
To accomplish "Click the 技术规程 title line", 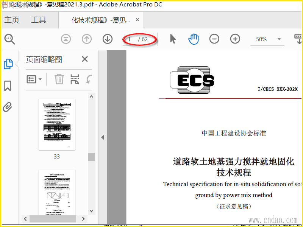I will [234, 173].
